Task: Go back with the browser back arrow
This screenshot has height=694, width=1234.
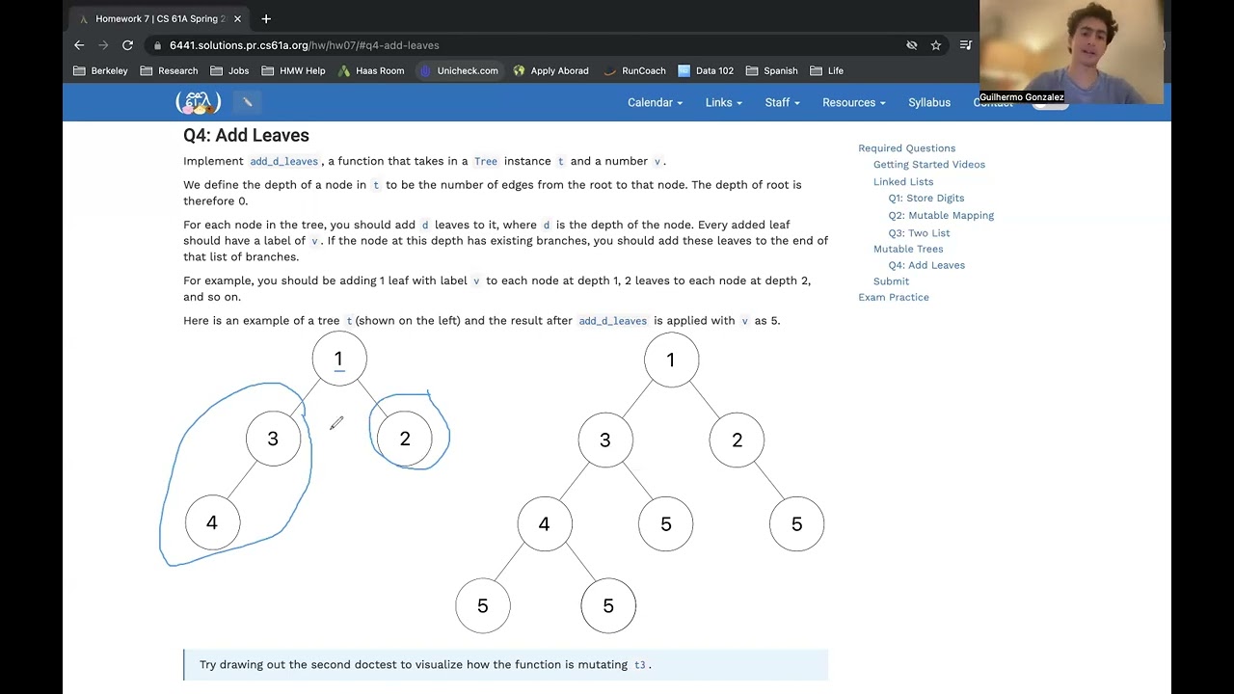Action: (79, 45)
